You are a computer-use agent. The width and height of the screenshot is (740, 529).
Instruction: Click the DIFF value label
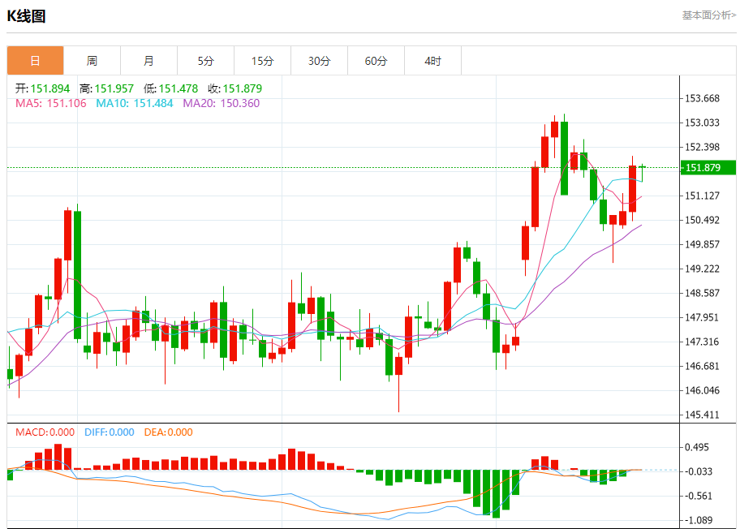[x=109, y=432]
